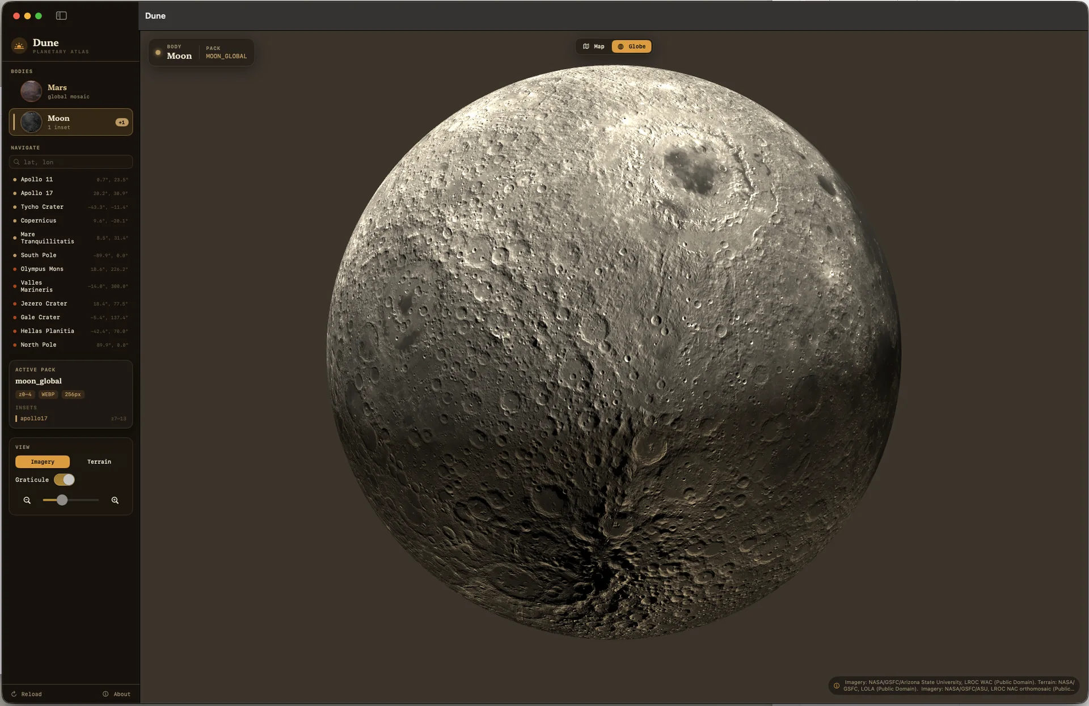This screenshot has height=706, width=1089.
Task: Navigate to North Pole
Action: 71,345
